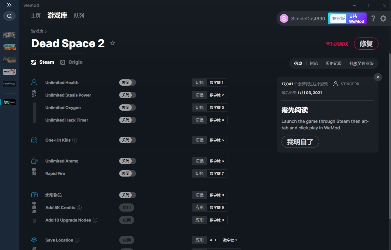This screenshot has height=250, width=391.
Task: Toggle Rapid Fire switch
Action: [x=127, y=173]
